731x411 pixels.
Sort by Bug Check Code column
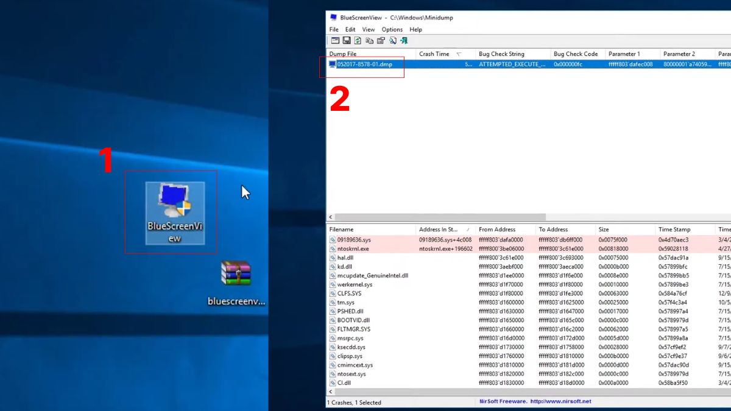577,54
